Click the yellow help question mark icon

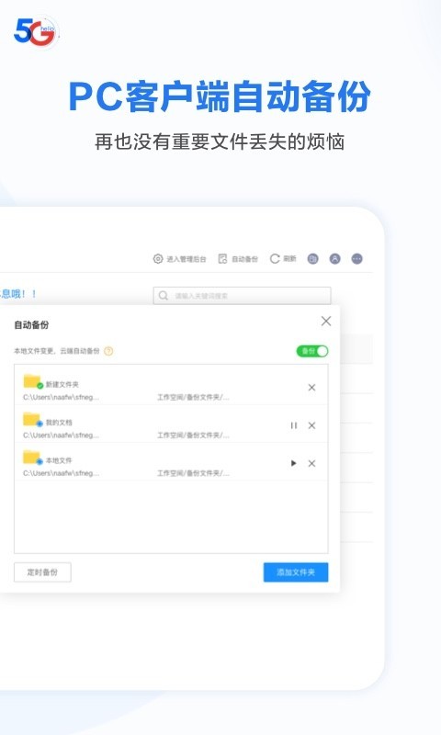(108, 351)
